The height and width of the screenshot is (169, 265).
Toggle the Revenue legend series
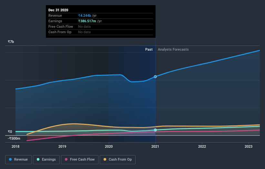pyautogui.click(x=18, y=160)
